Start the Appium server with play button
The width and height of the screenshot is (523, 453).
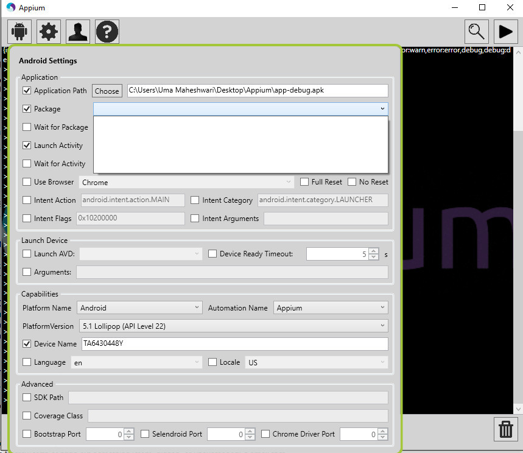click(506, 32)
